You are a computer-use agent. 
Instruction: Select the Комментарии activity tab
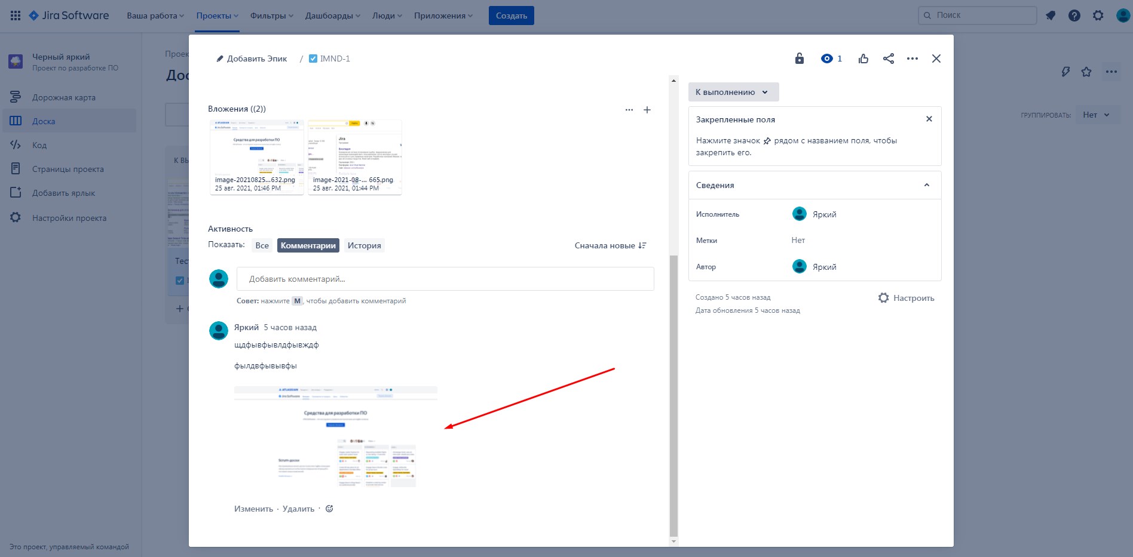click(x=308, y=245)
